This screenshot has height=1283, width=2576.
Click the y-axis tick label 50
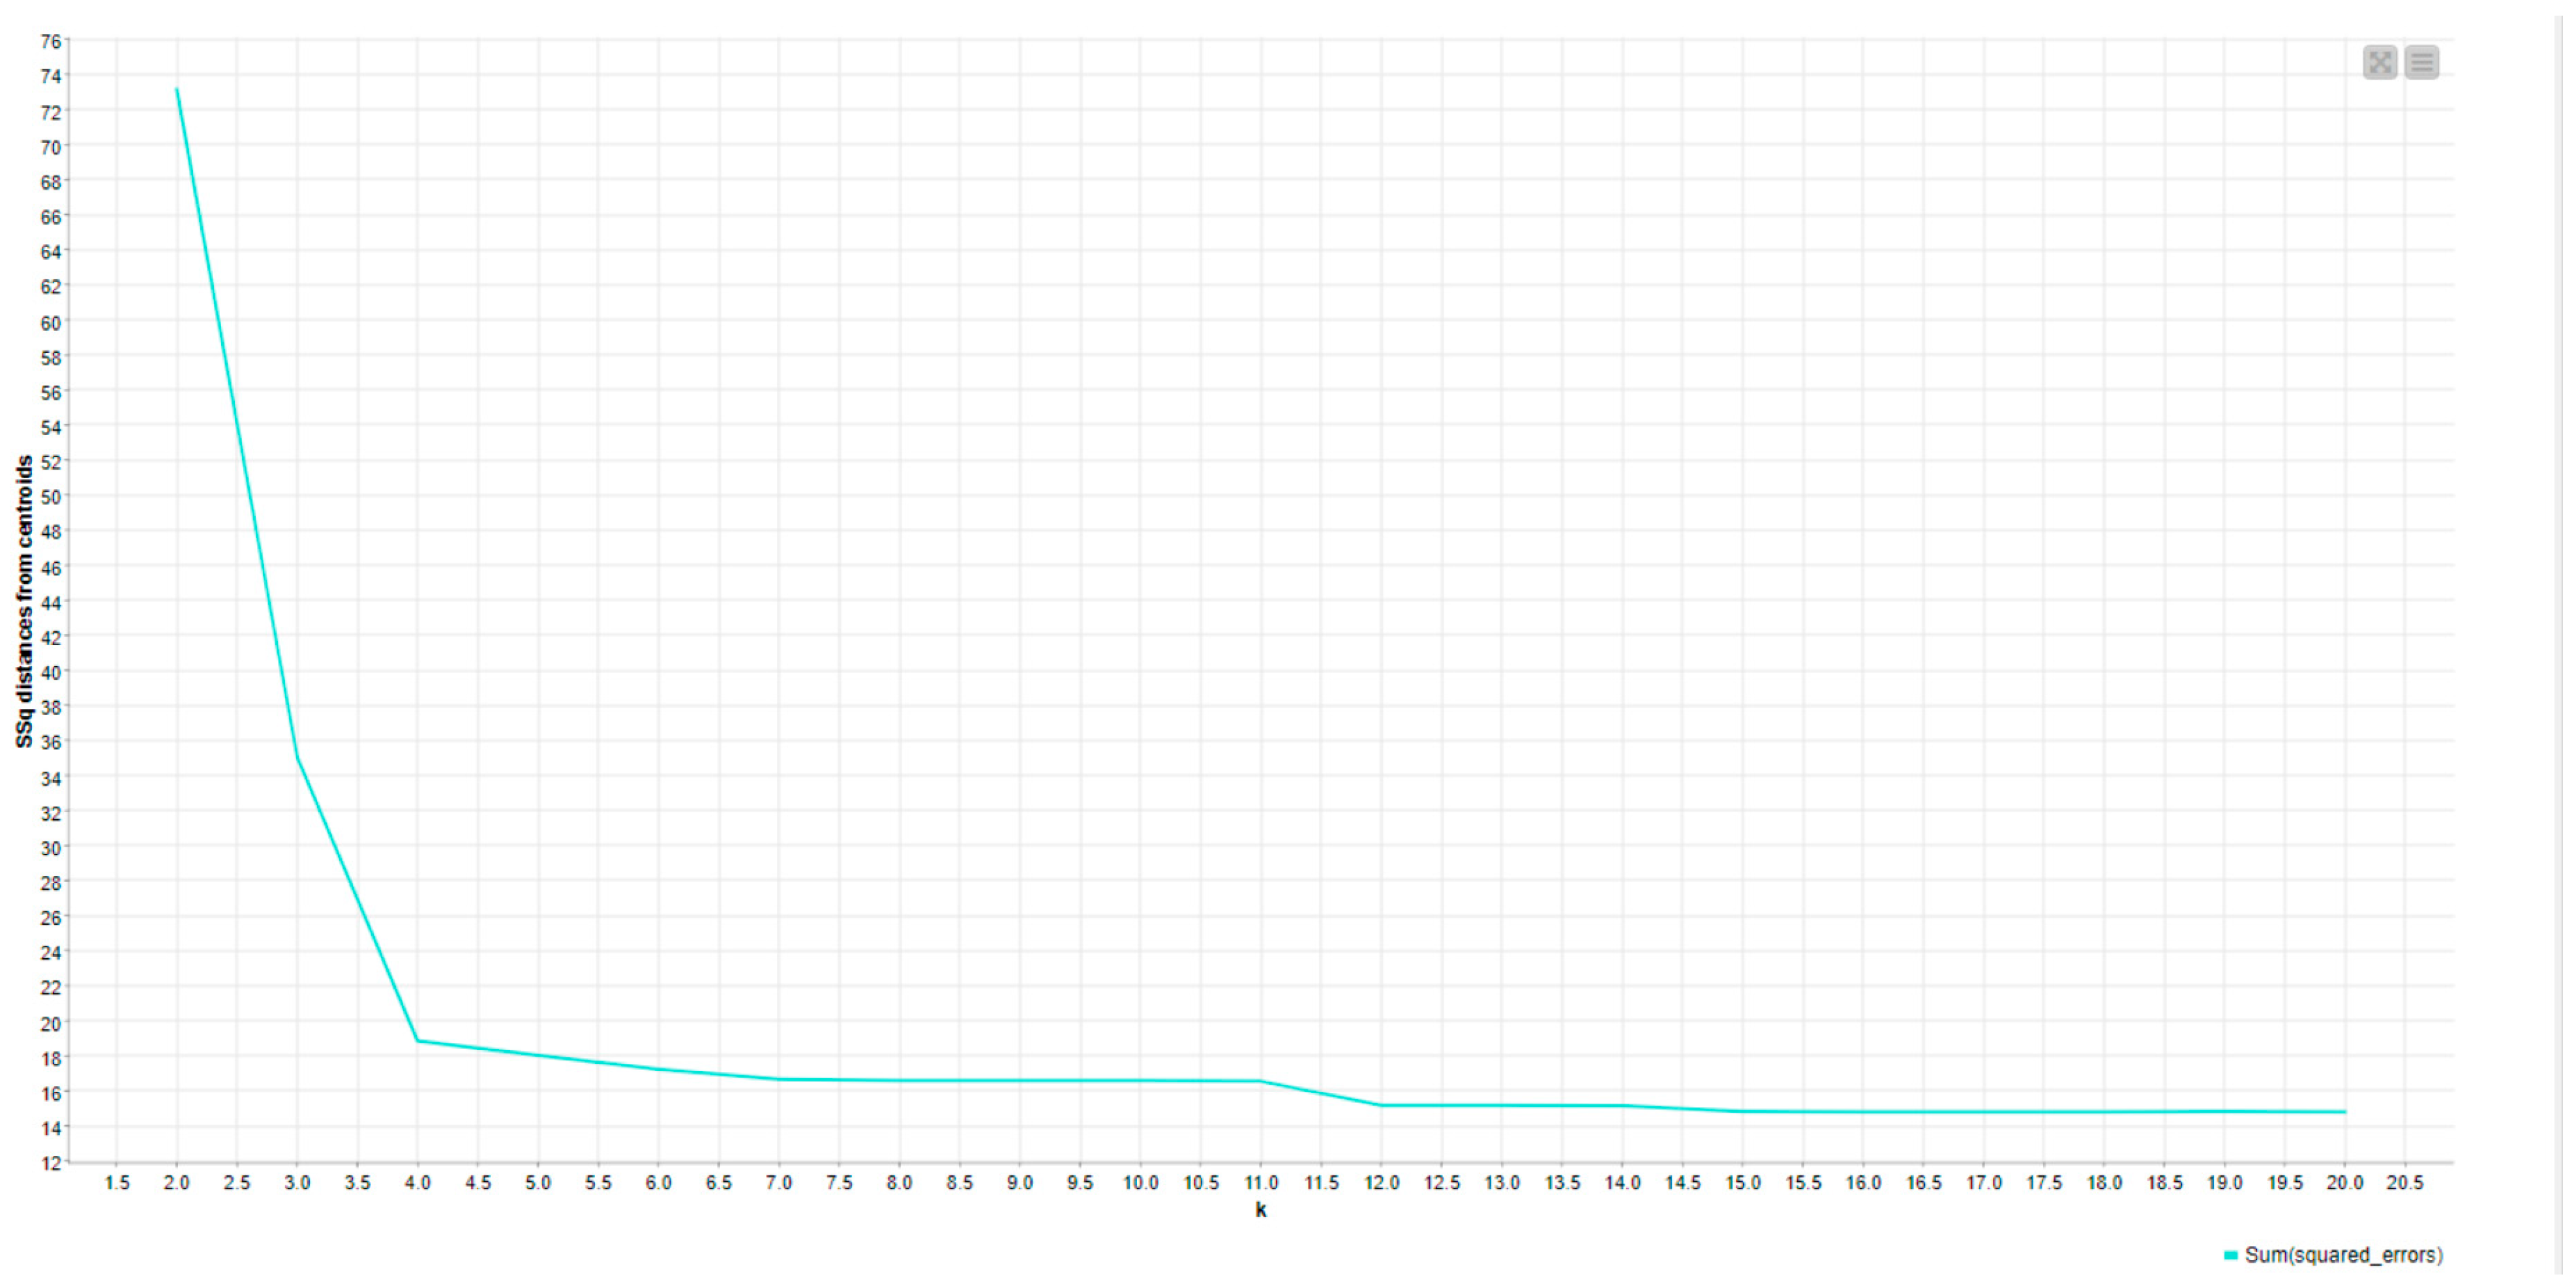click(x=50, y=497)
